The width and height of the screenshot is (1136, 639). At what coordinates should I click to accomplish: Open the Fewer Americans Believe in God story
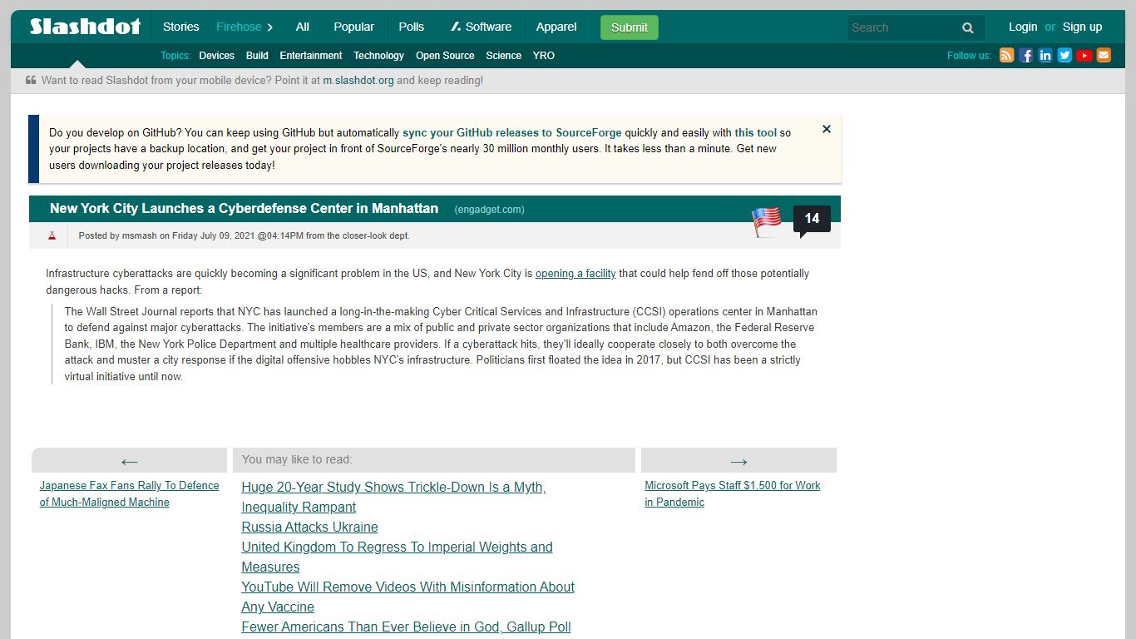pos(406,627)
